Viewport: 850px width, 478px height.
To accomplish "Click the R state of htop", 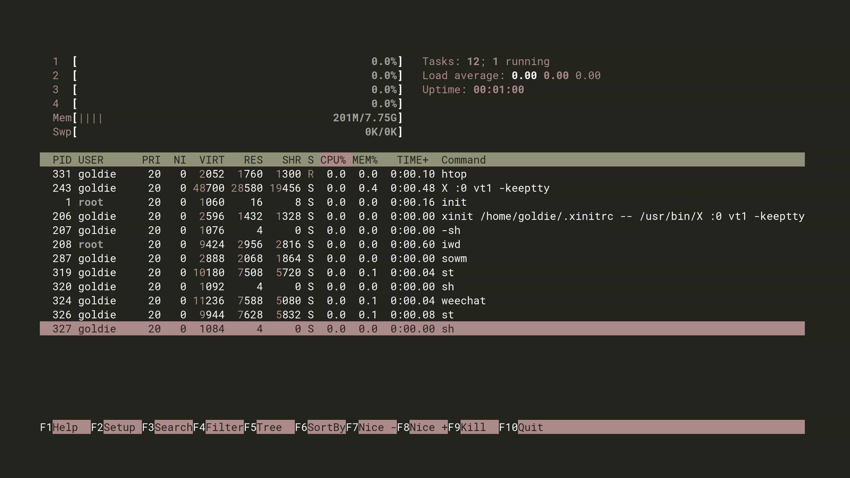I will click(x=311, y=174).
